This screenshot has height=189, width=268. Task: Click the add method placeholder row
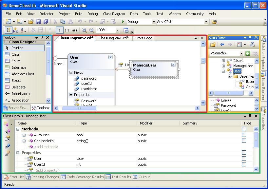click(46, 147)
